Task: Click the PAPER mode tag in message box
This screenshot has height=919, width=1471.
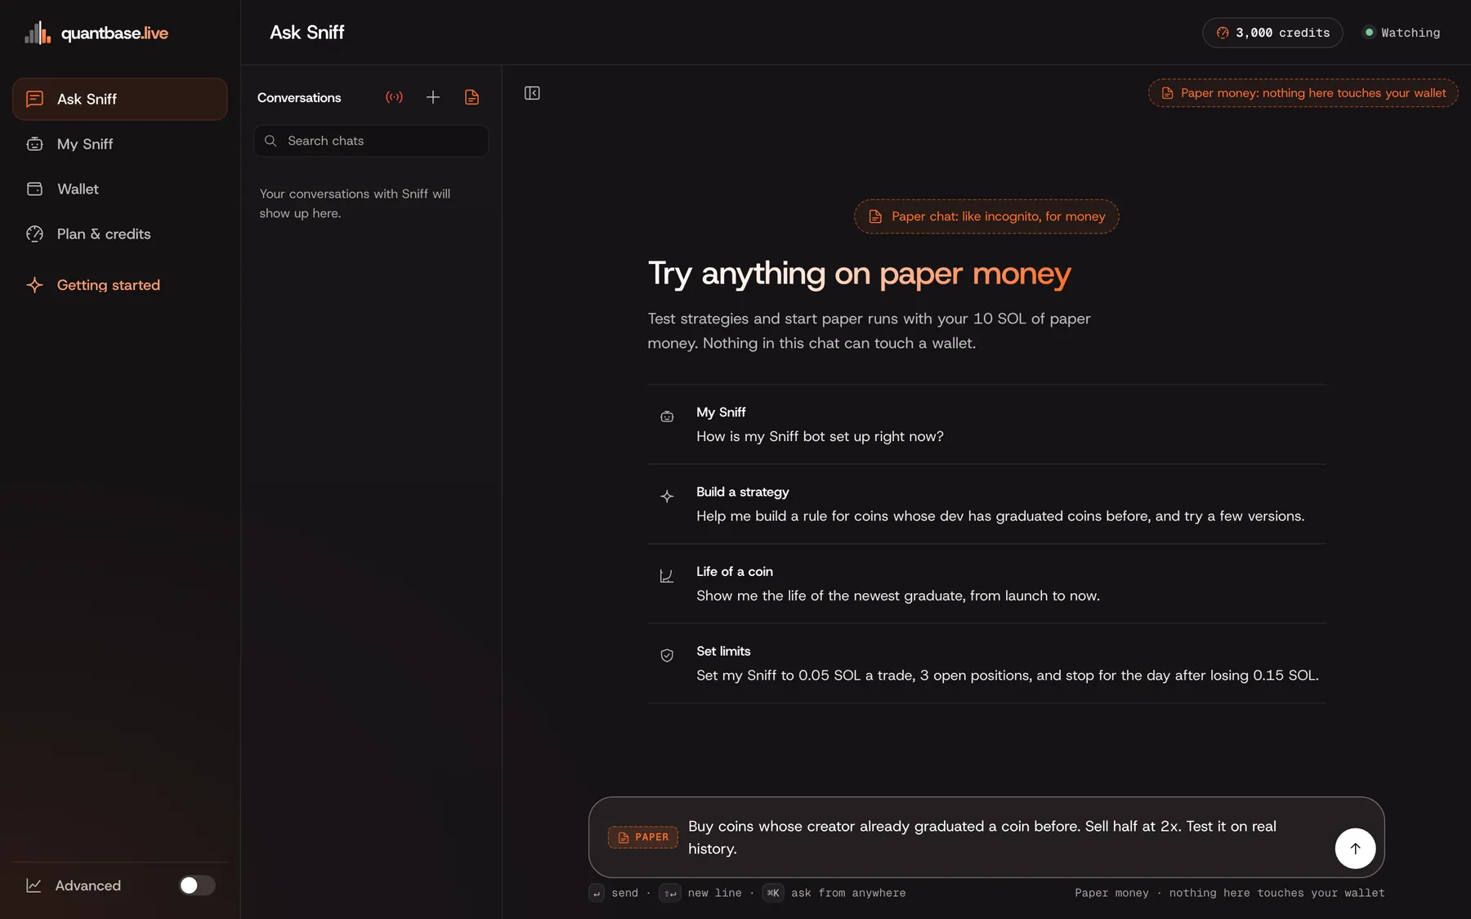Action: point(643,837)
